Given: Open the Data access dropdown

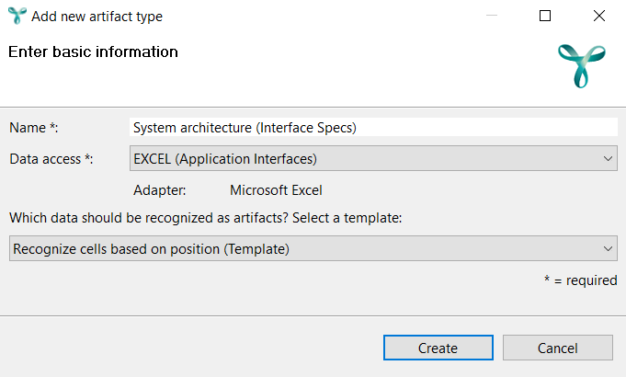Looking at the screenshot, I should [x=373, y=158].
